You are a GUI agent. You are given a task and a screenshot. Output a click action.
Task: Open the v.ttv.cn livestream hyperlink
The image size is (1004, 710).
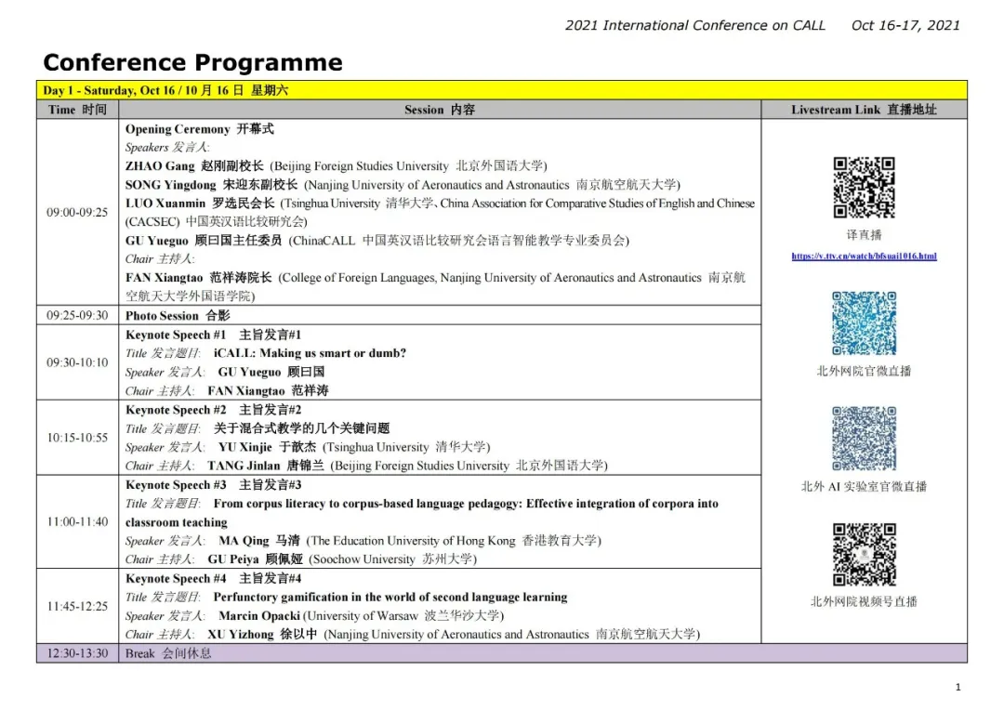coord(864,256)
